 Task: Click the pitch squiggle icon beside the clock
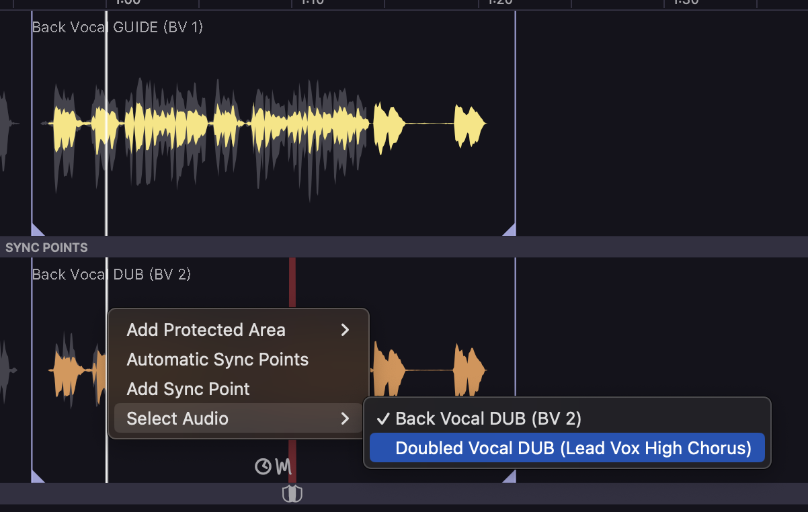(283, 466)
